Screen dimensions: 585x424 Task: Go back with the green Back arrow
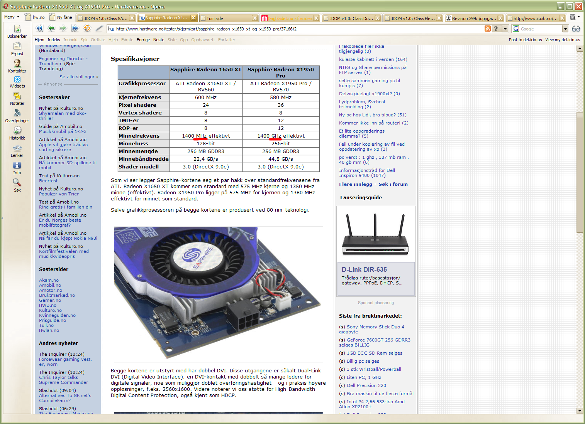tap(51, 28)
